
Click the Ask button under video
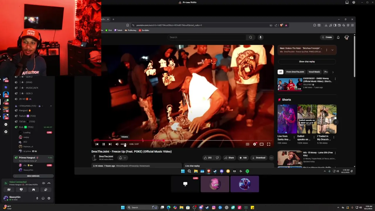pyautogui.click(x=243, y=158)
